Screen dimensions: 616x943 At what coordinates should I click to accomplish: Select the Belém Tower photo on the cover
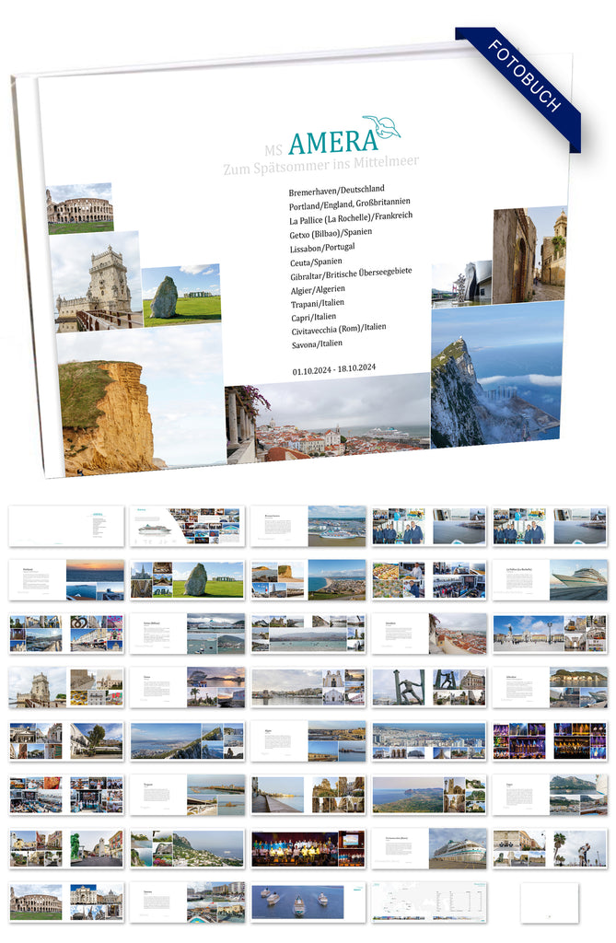point(97,281)
